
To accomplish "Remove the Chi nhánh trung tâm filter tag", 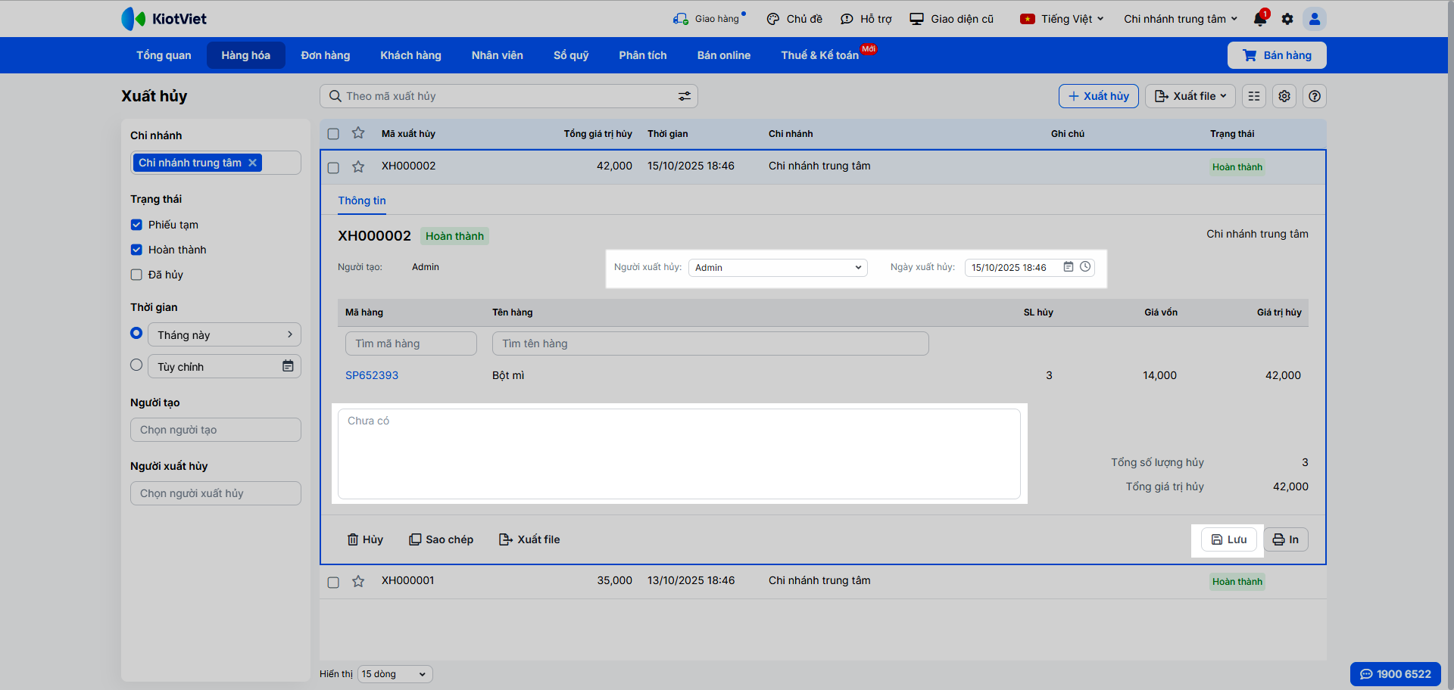I will 252,163.
